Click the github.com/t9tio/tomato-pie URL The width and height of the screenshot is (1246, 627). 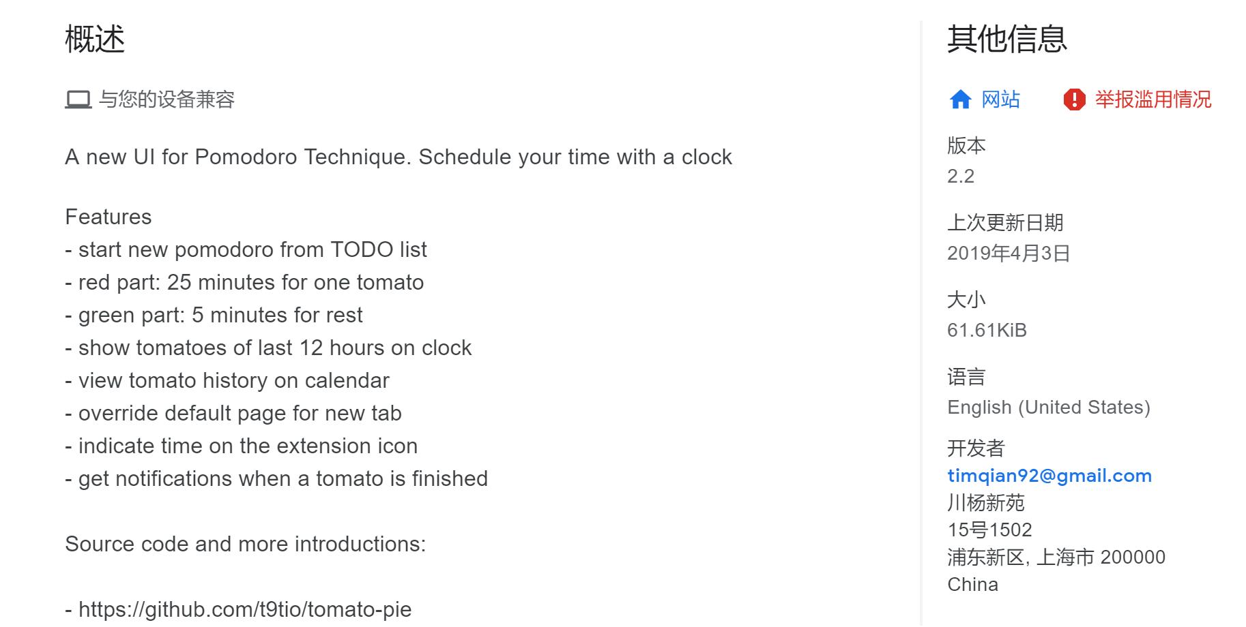click(245, 609)
